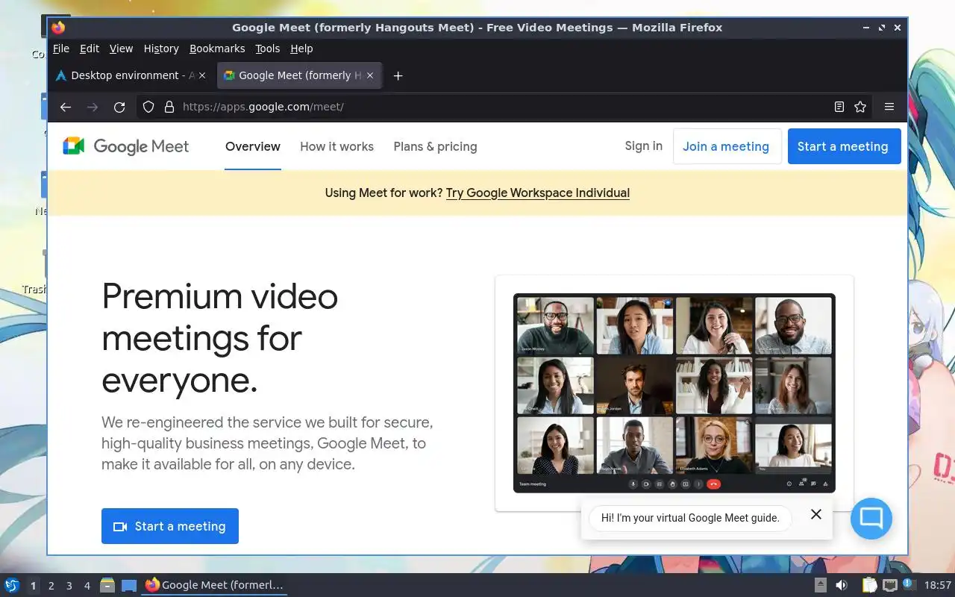Go to How it works
955x597 pixels.
click(x=336, y=146)
